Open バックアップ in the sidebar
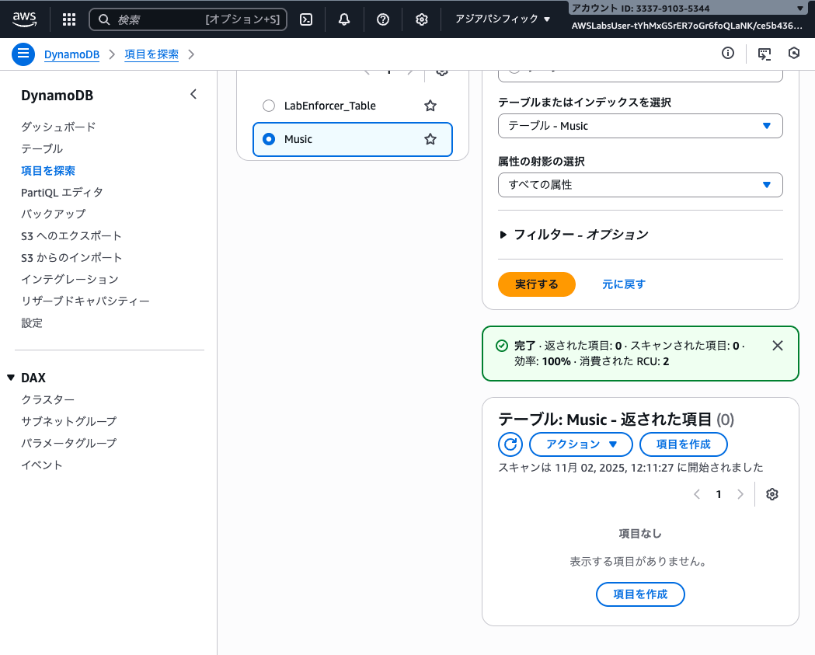The height and width of the screenshot is (655, 815). coord(53,214)
